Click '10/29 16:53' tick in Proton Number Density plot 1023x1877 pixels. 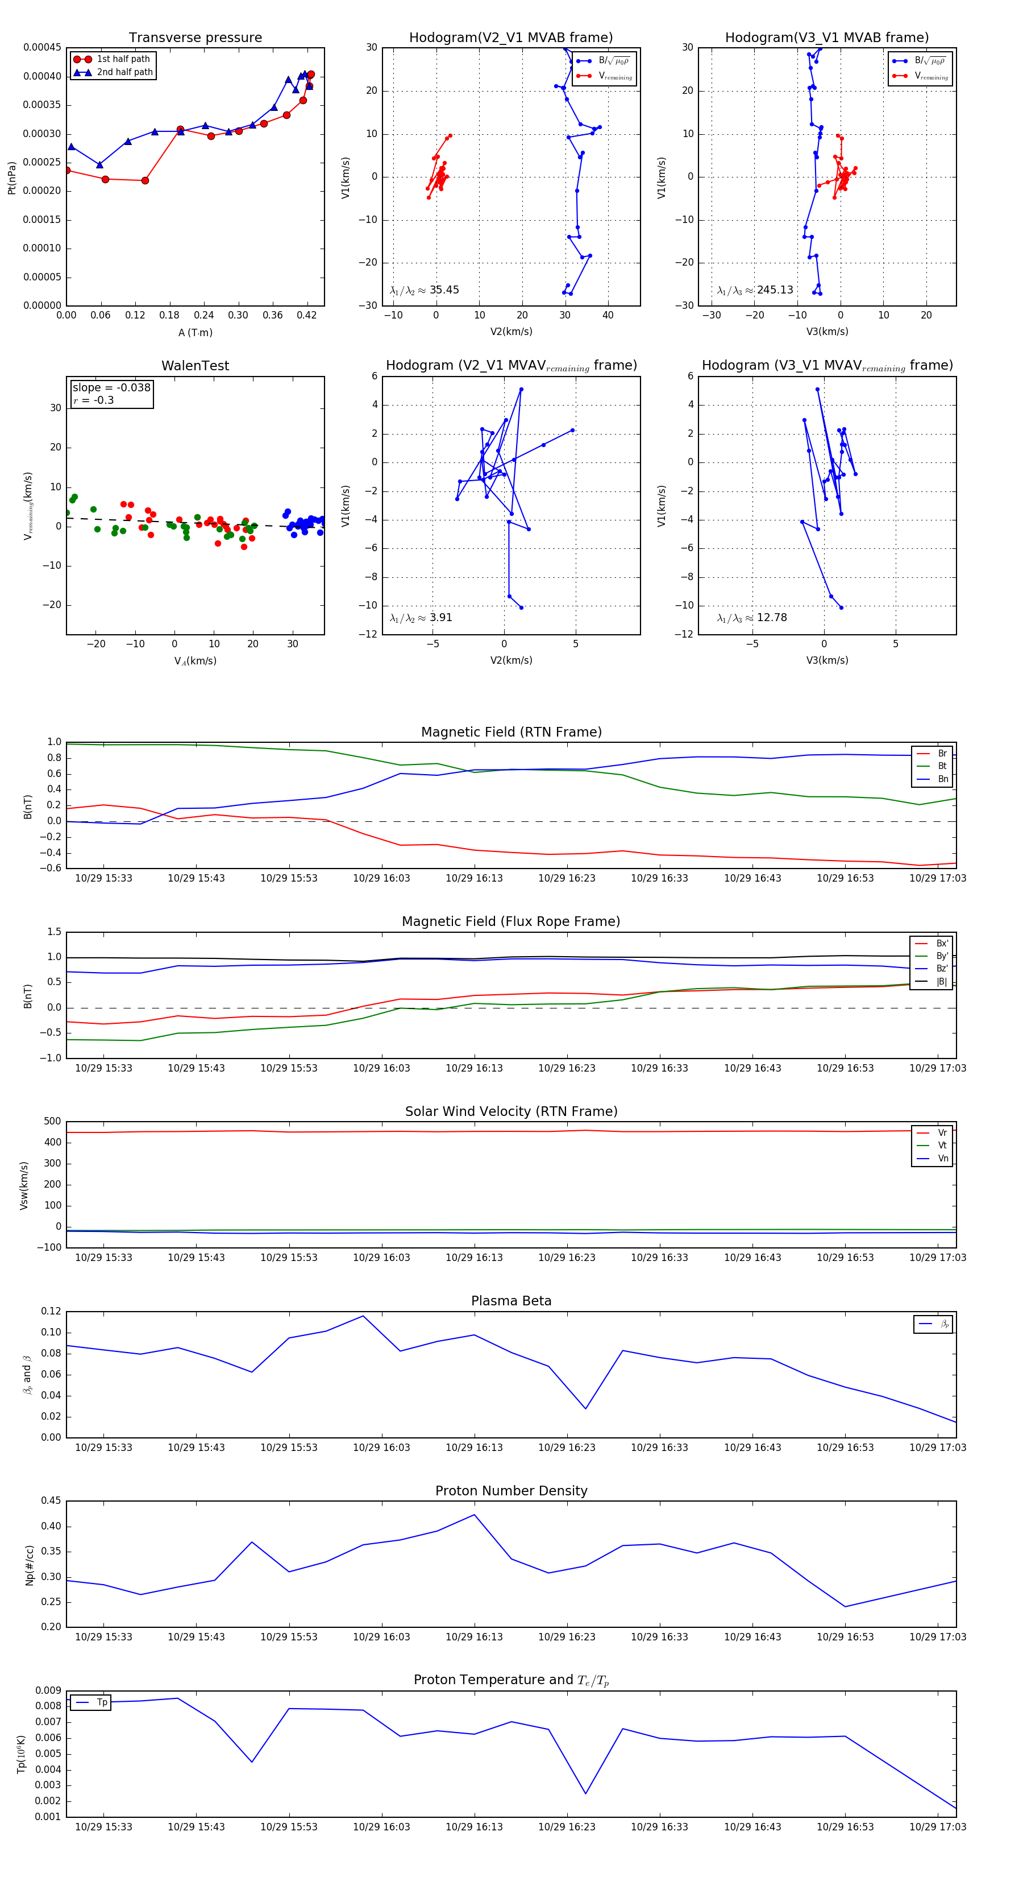click(x=845, y=1638)
